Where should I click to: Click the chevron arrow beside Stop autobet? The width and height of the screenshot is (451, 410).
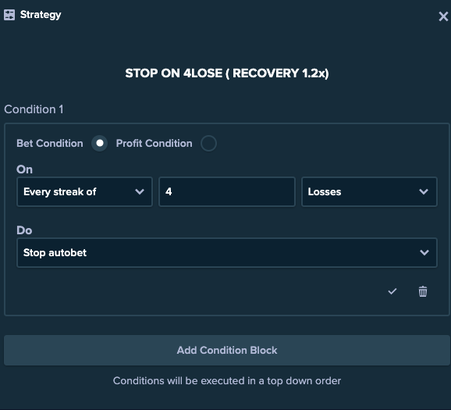click(x=424, y=252)
